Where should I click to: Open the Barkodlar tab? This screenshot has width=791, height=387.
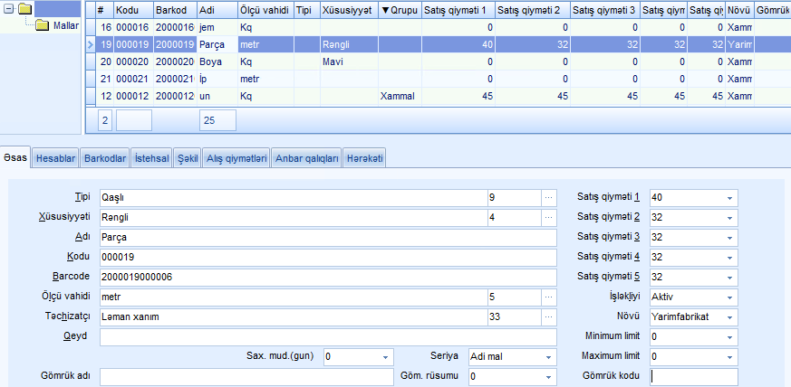point(105,158)
